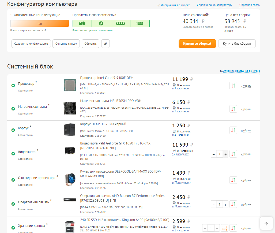
Task: Replace DEEPCOOL cooler using swap arrows icon
Action: [233, 180]
